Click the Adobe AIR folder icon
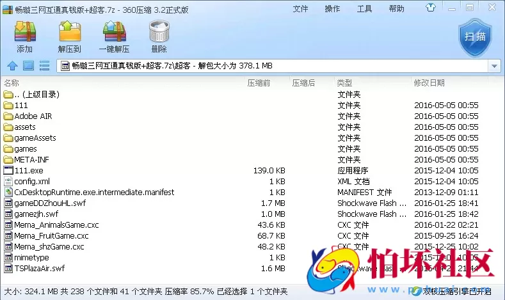Image resolution: width=505 pixels, height=300 pixels. (x=8, y=116)
